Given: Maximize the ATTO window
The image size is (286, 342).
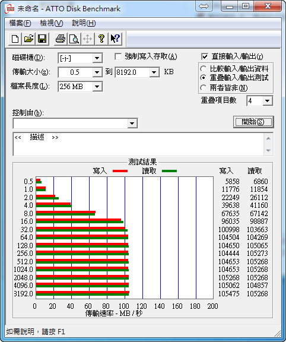Looking at the screenshot, I should (x=246, y=6).
